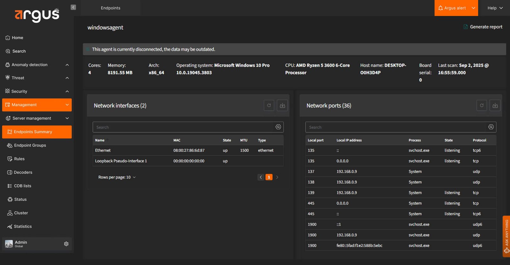Export the Network ports table
The image size is (510, 265).
[x=495, y=105]
